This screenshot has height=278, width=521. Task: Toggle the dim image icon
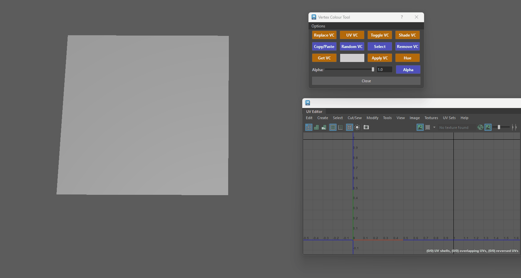pyautogui.click(x=488, y=127)
